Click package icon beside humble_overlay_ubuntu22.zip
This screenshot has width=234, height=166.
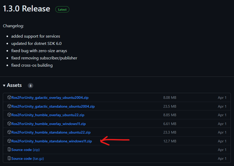tap(9, 115)
